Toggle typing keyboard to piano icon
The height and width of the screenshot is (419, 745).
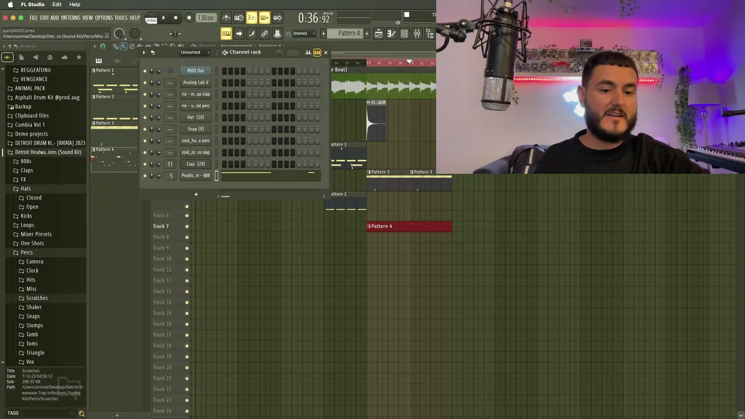(226, 34)
